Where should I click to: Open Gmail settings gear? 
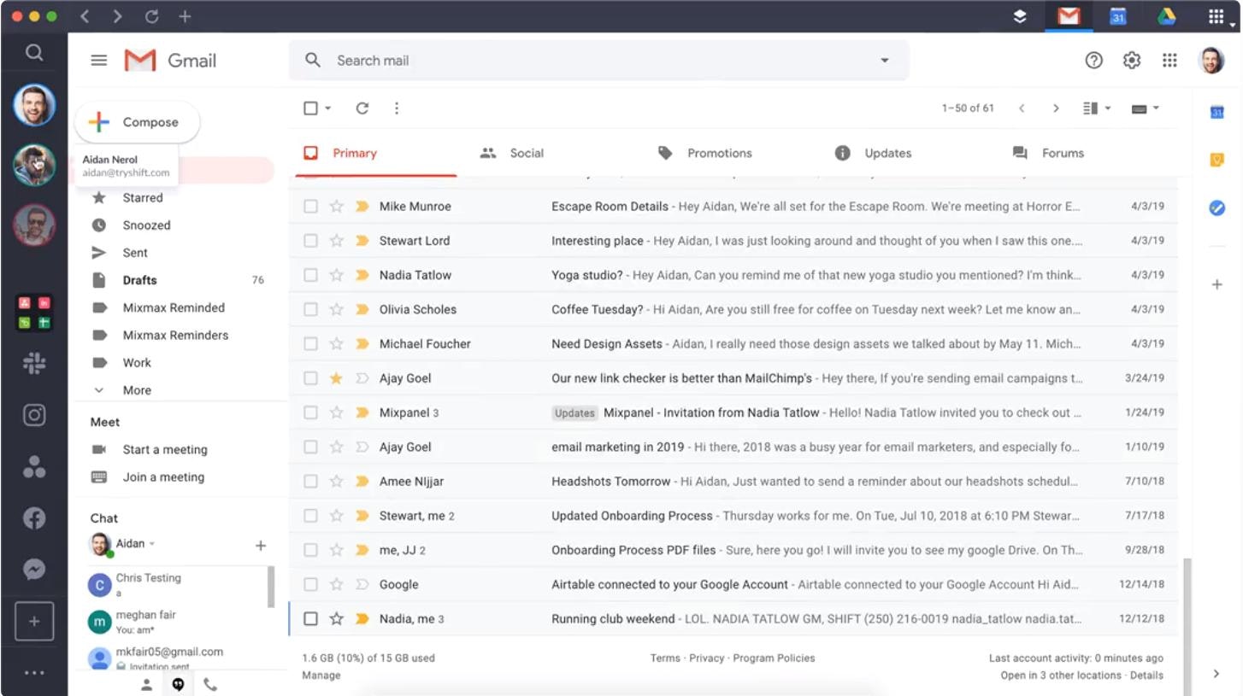[1132, 60]
